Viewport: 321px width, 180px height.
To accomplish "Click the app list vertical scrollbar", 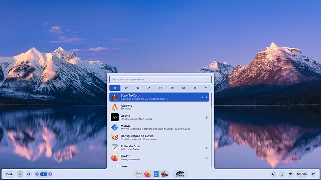I will pos(211,129).
